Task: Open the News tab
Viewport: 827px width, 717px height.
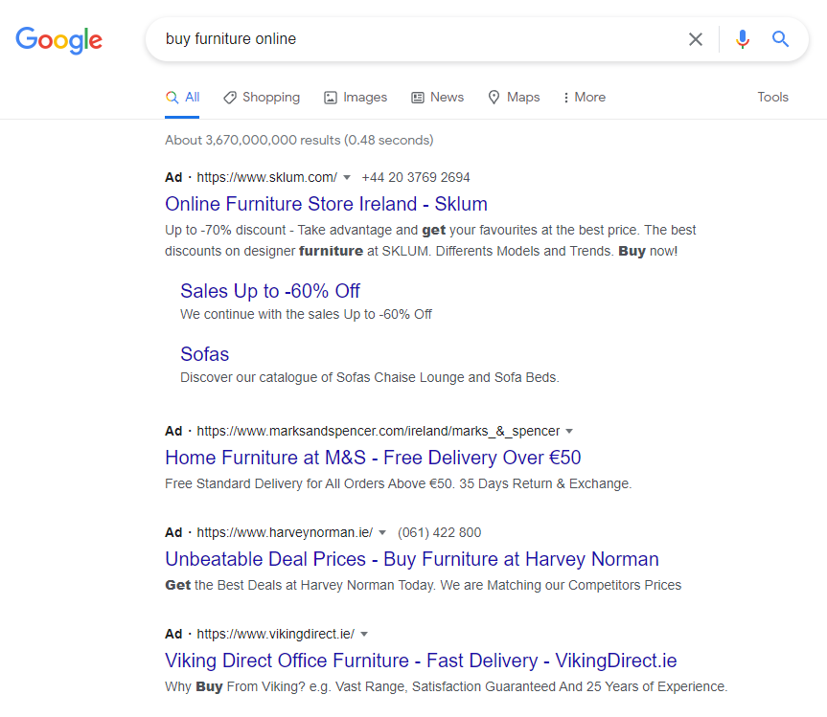Action: click(x=437, y=98)
